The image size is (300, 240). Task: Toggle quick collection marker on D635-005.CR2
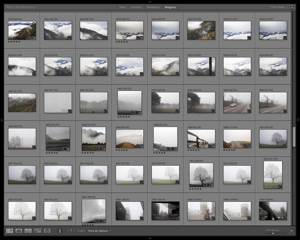[34, 23]
